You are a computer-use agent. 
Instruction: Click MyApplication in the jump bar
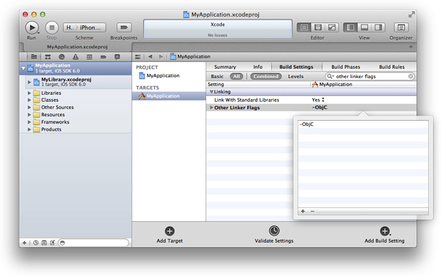tap(190, 56)
